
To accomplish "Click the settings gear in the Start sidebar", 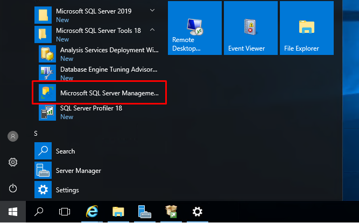I will click(x=13, y=162).
